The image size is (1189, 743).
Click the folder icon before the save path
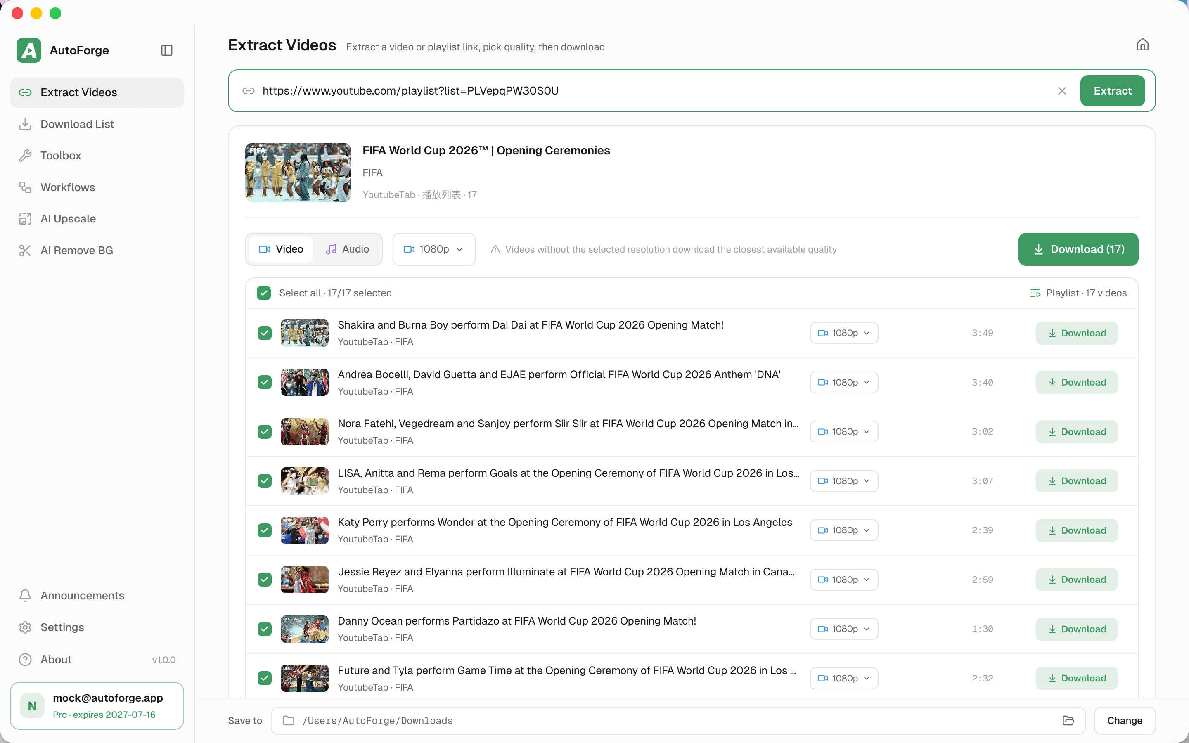(x=289, y=720)
